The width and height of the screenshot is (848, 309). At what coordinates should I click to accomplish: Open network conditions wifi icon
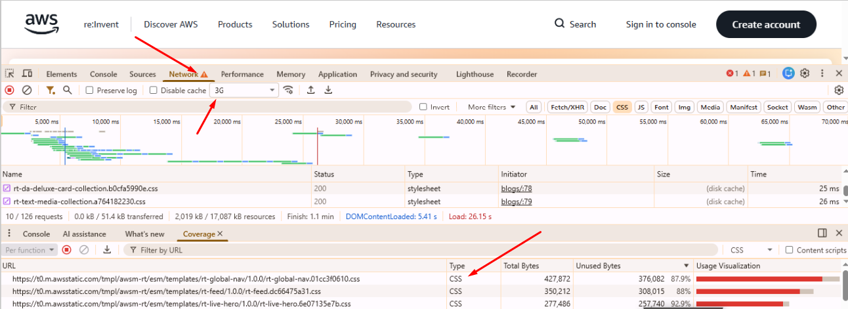(288, 90)
